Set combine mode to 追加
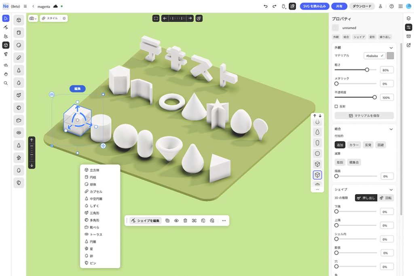This screenshot has width=414, height=276. 340,145
